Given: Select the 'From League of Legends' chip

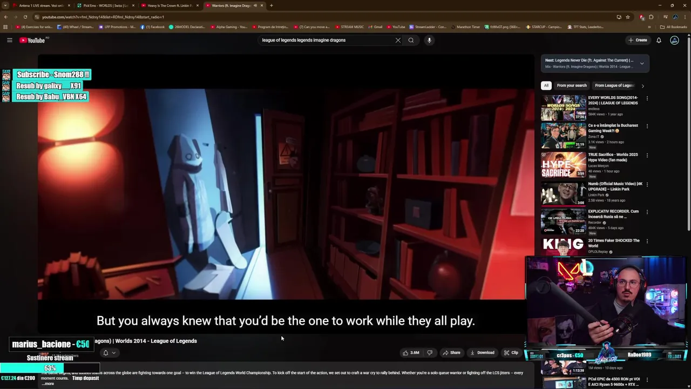Looking at the screenshot, I should [x=614, y=85].
